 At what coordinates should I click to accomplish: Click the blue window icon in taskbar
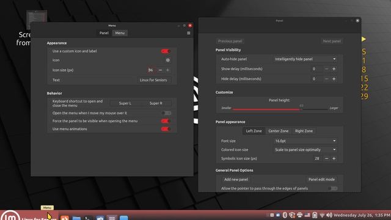coord(123,218)
